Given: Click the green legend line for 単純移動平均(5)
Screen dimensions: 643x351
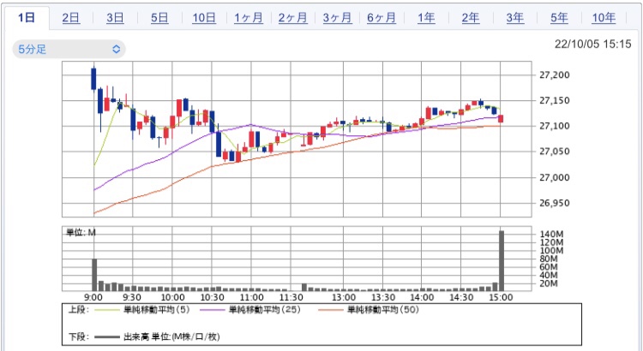Looking at the screenshot, I should tap(107, 311).
